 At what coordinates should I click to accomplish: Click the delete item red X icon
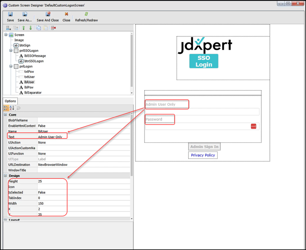click(53, 28)
